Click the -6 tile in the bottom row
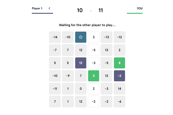Viewport: 173px width, 115px height. point(119,101)
